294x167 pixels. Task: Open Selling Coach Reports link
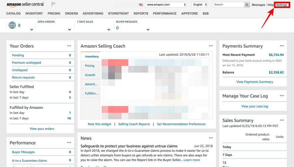tap(134, 124)
